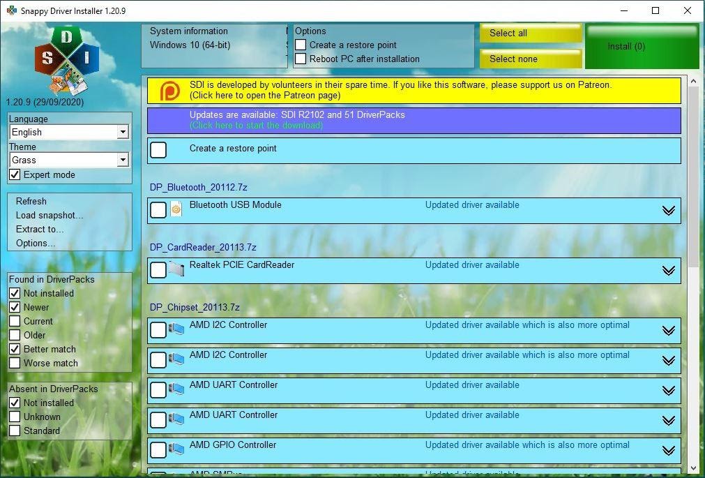This screenshot has height=478, width=705.
Task: Expand the Bluetooth USB Module driver details
Action: point(669,211)
